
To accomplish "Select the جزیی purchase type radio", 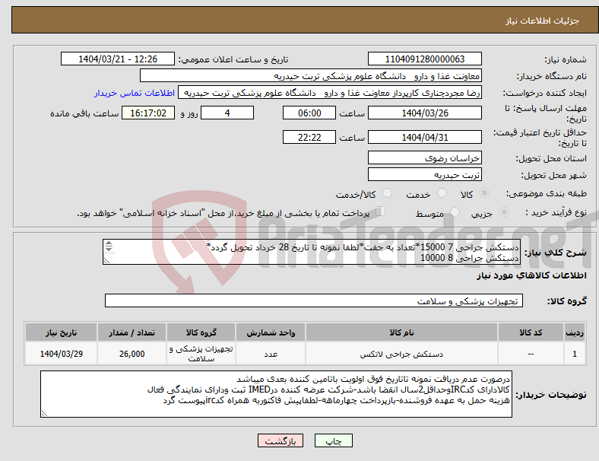I will [504, 211].
